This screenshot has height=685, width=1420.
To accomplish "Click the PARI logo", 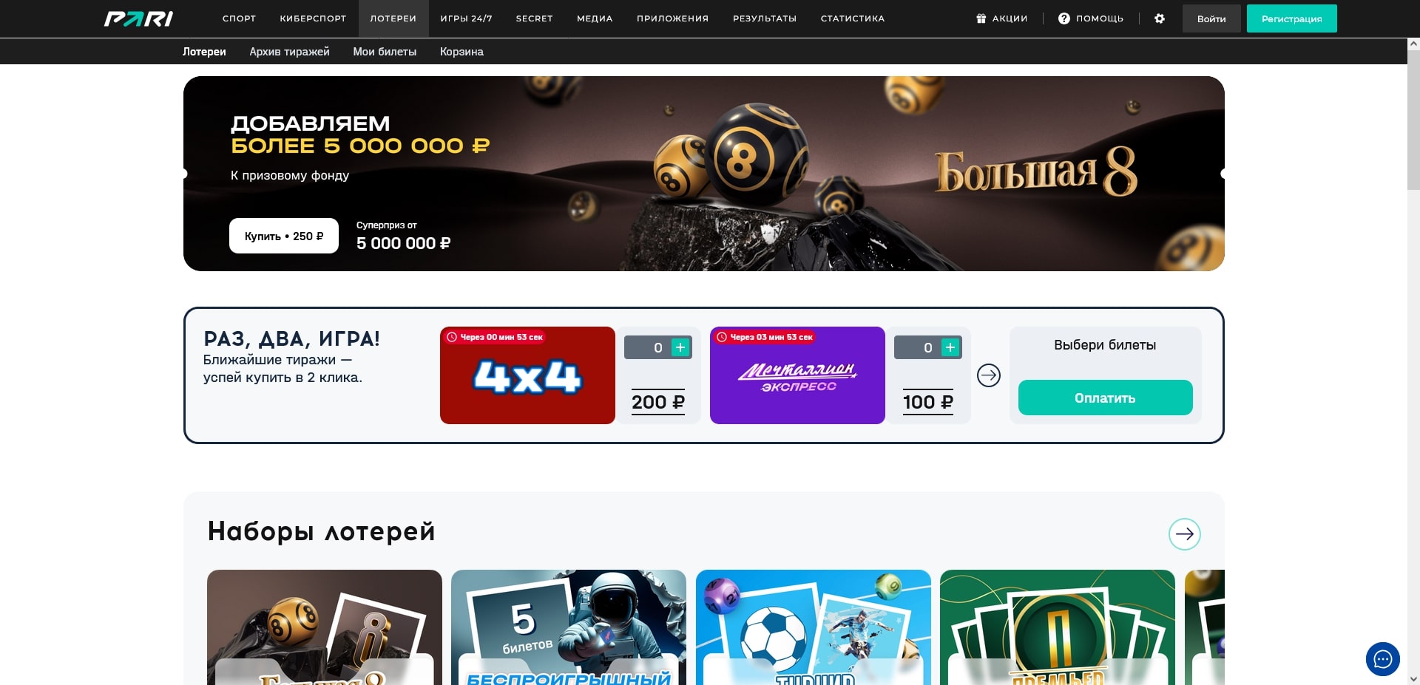I will click(138, 18).
